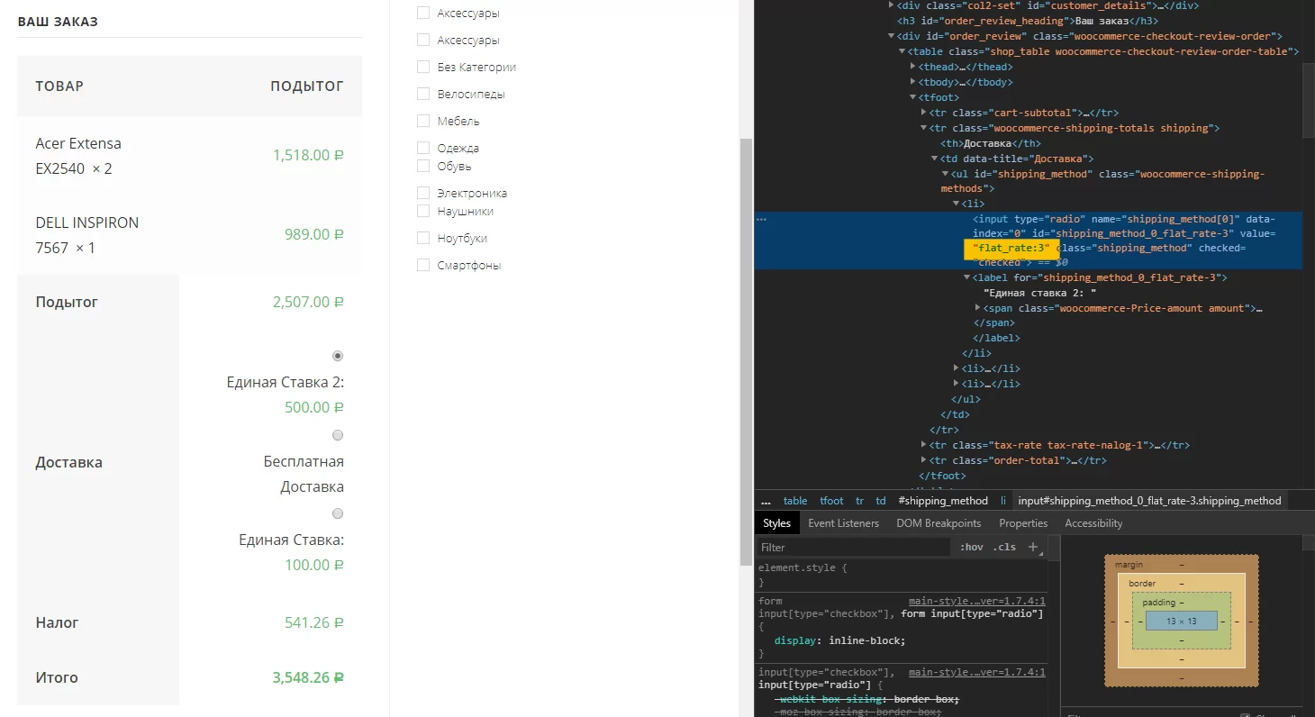
Task: Add a new style rule with the plus icon
Action: (x=1033, y=547)
